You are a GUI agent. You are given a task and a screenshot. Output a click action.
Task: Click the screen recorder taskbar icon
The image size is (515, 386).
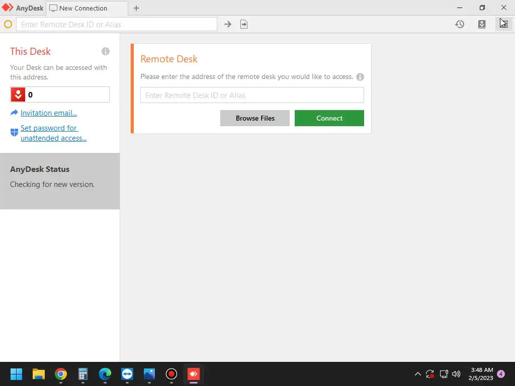(171, 374)
